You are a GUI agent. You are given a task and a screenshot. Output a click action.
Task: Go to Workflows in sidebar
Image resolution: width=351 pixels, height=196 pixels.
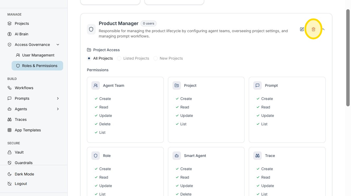pos(24,88)
